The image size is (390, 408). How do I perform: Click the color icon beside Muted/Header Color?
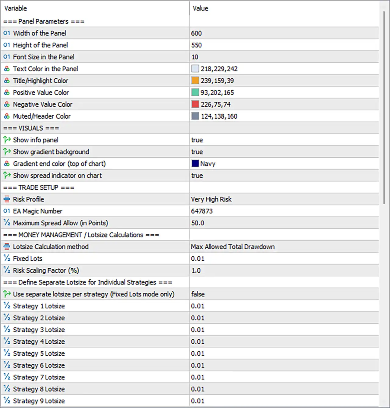coord(7,116)
